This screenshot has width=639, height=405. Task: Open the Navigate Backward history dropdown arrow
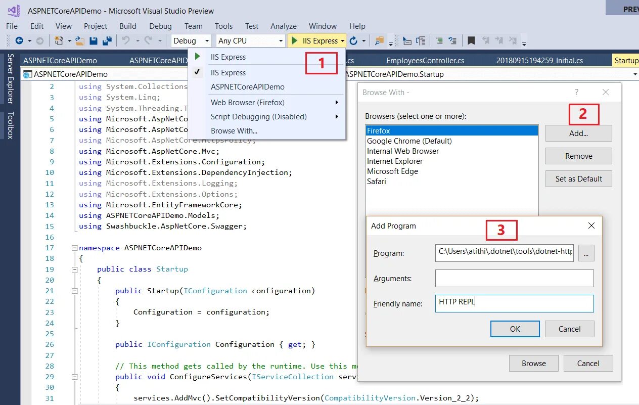[29, 41]
